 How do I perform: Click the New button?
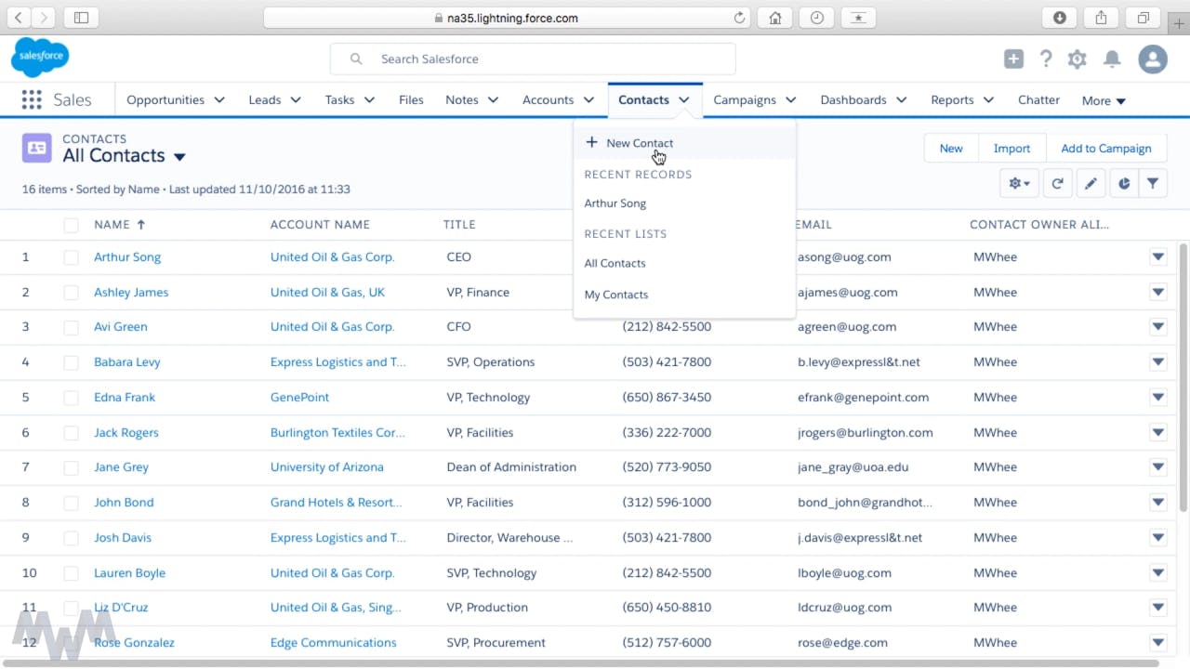[951, 149]
